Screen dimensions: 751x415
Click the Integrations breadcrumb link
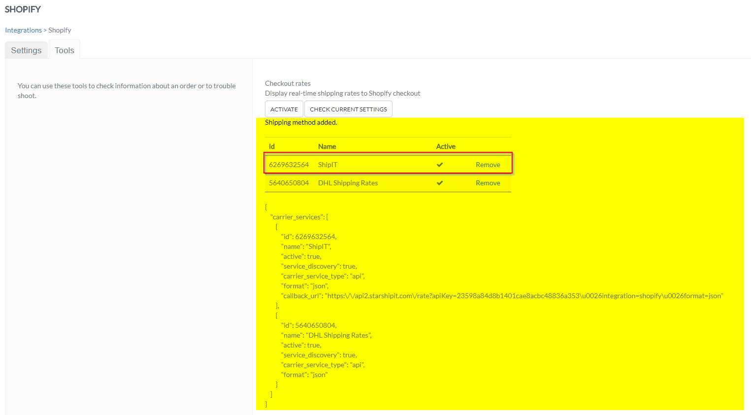(23, 30)
